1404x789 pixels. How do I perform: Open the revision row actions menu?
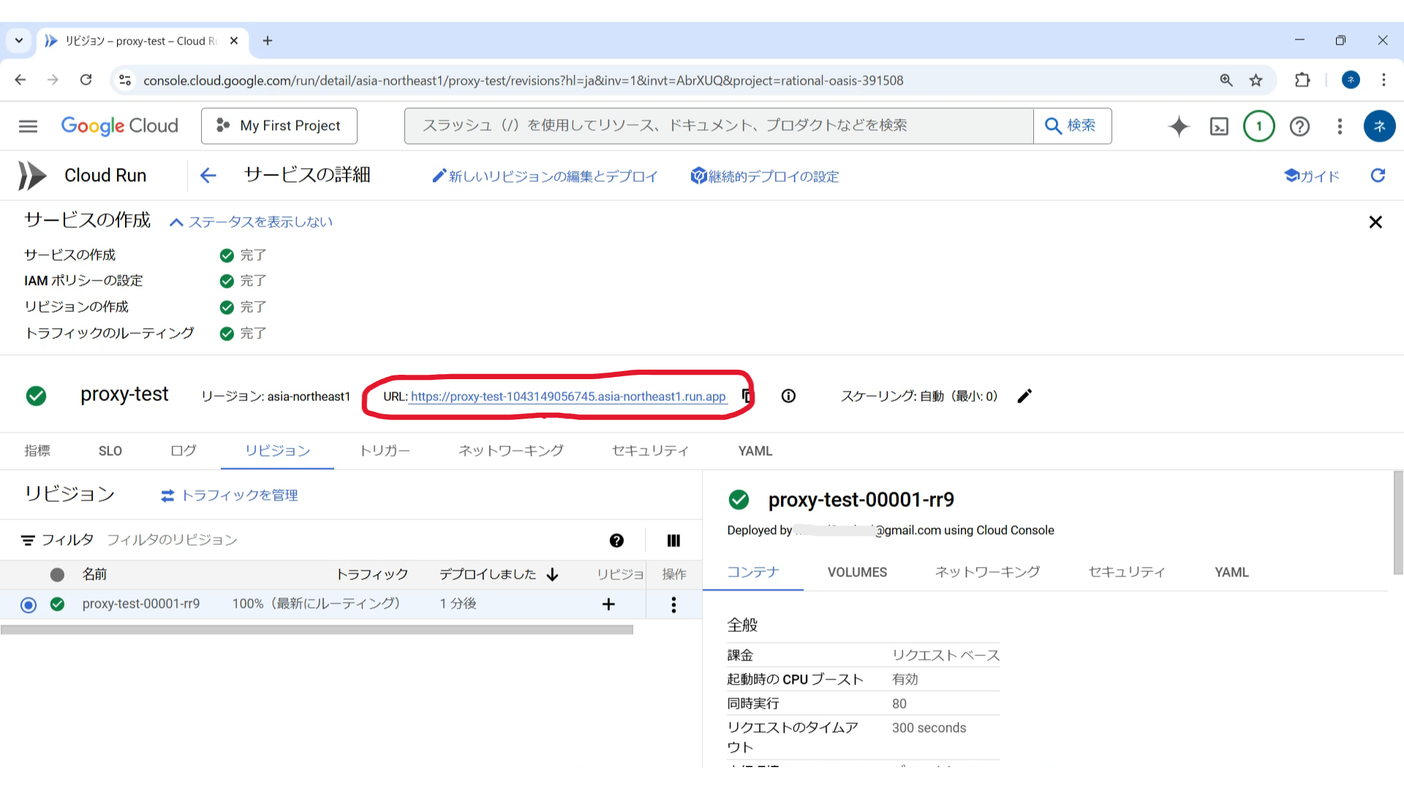[x=673, y=605]
